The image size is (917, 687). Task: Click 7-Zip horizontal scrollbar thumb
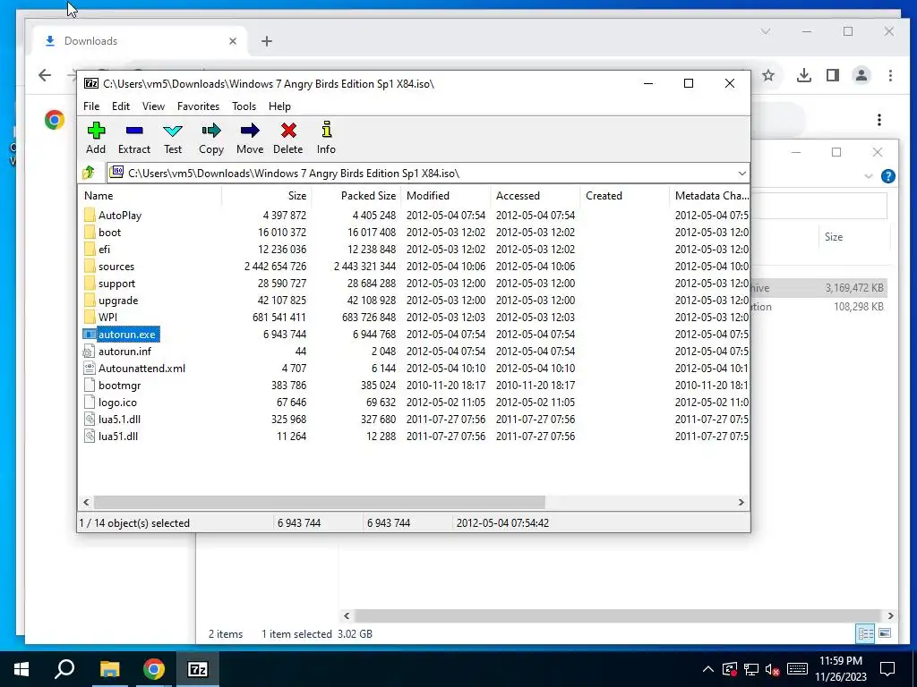320,503
